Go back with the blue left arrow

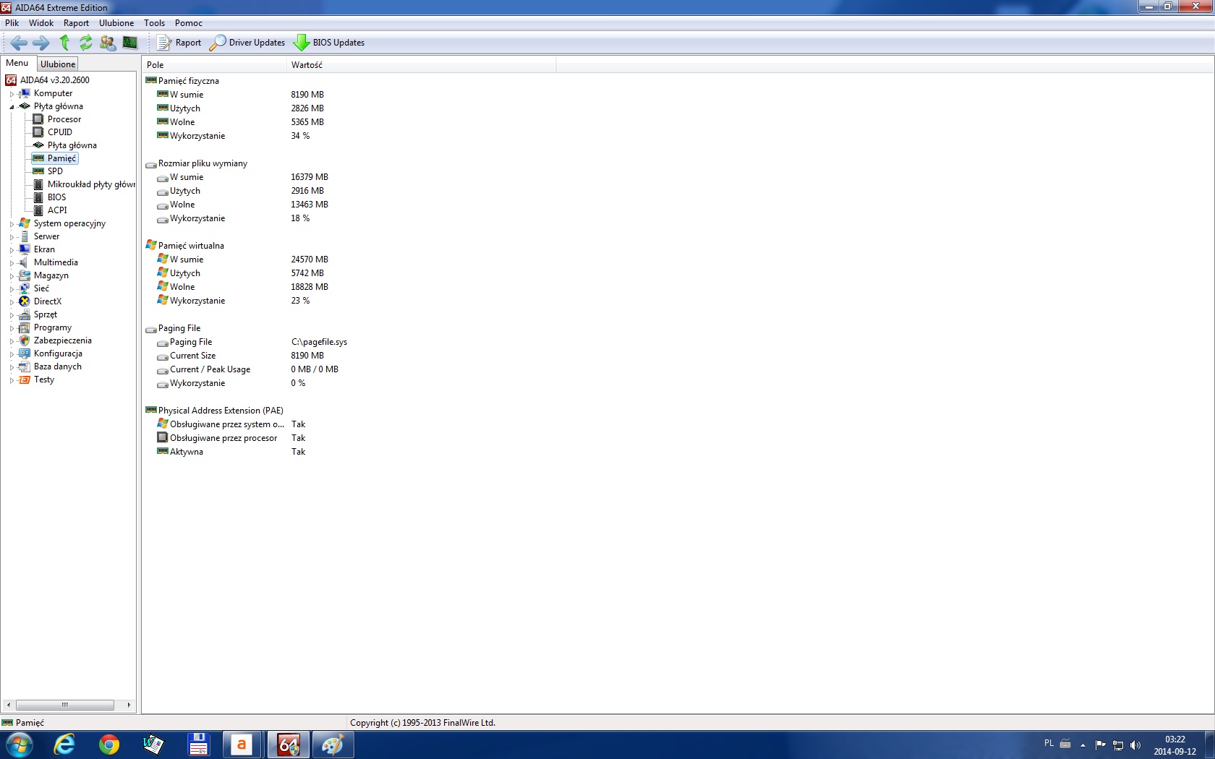coord(19,43)
